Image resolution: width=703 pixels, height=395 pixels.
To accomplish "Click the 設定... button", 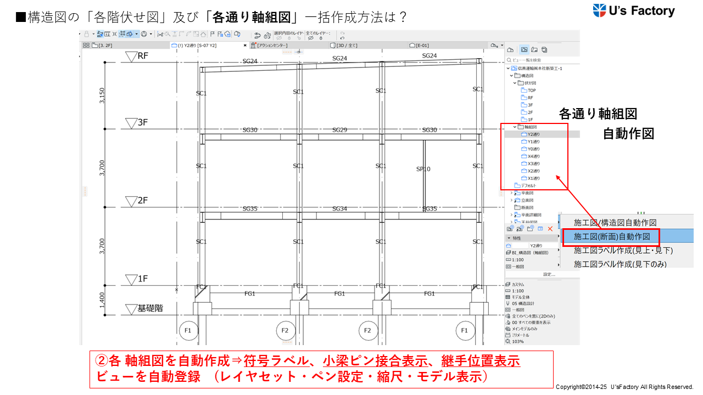I will [549, 274].
